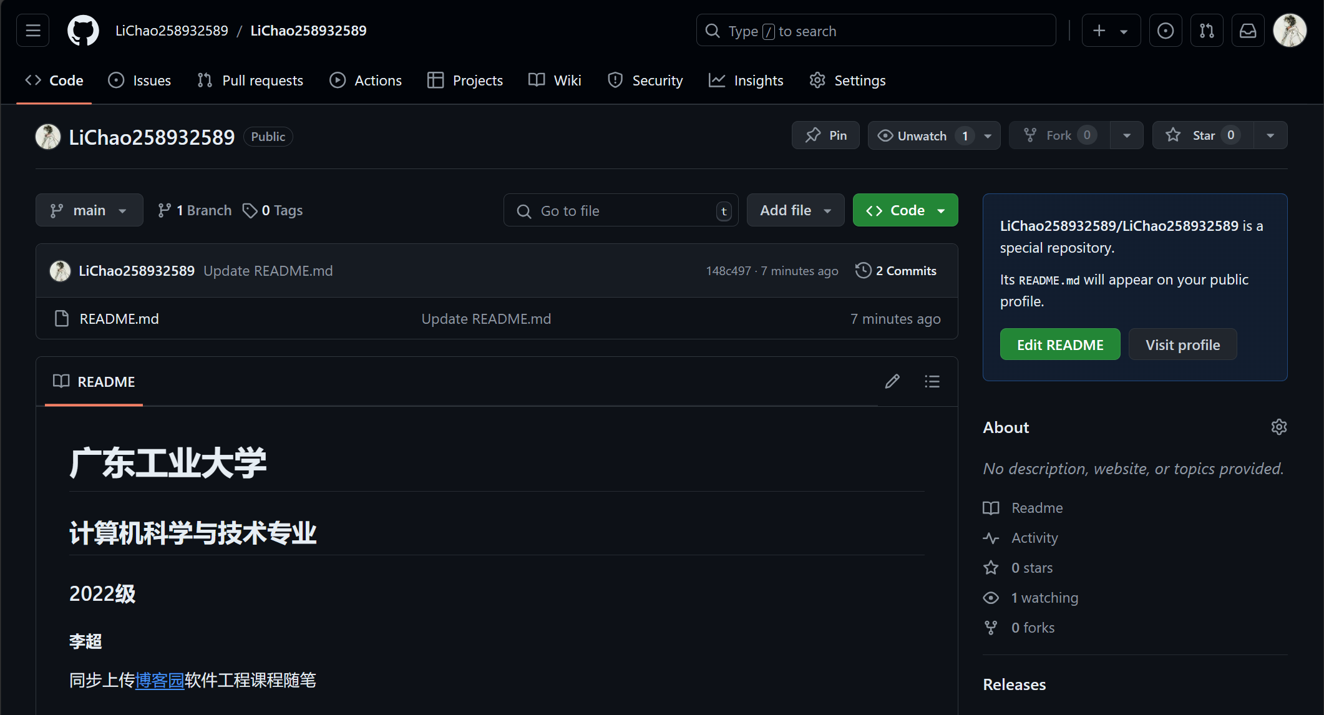Image resolution: width=1324 pixels, height=715 pixels.
Task: Open the hamburger navigation menu
Action: pyautogui.click(x=33, y=31)
